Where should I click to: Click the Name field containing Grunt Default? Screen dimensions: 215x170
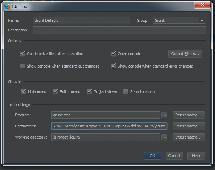(81, 21)
